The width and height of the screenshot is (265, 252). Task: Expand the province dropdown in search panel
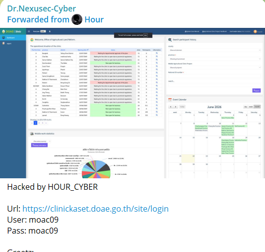pyautogui.click(x=214, y=59)
